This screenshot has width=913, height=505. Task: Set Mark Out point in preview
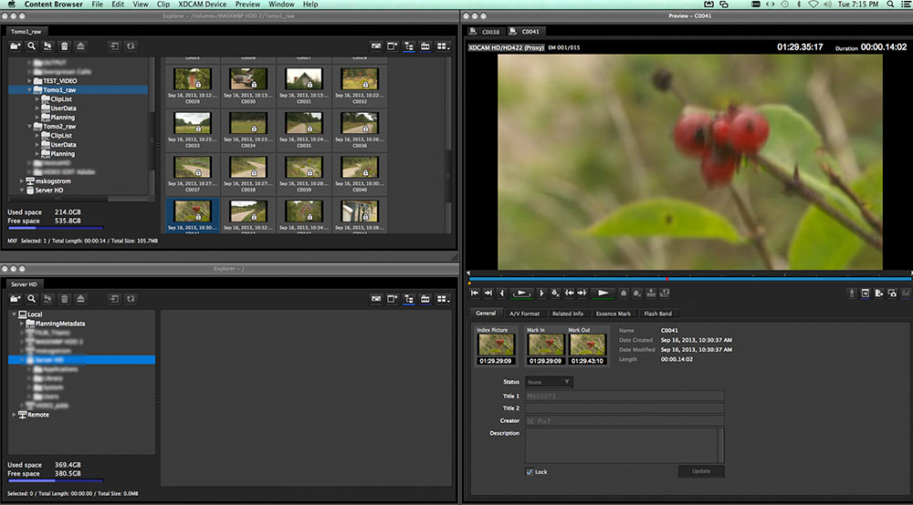tap(540, 293)
